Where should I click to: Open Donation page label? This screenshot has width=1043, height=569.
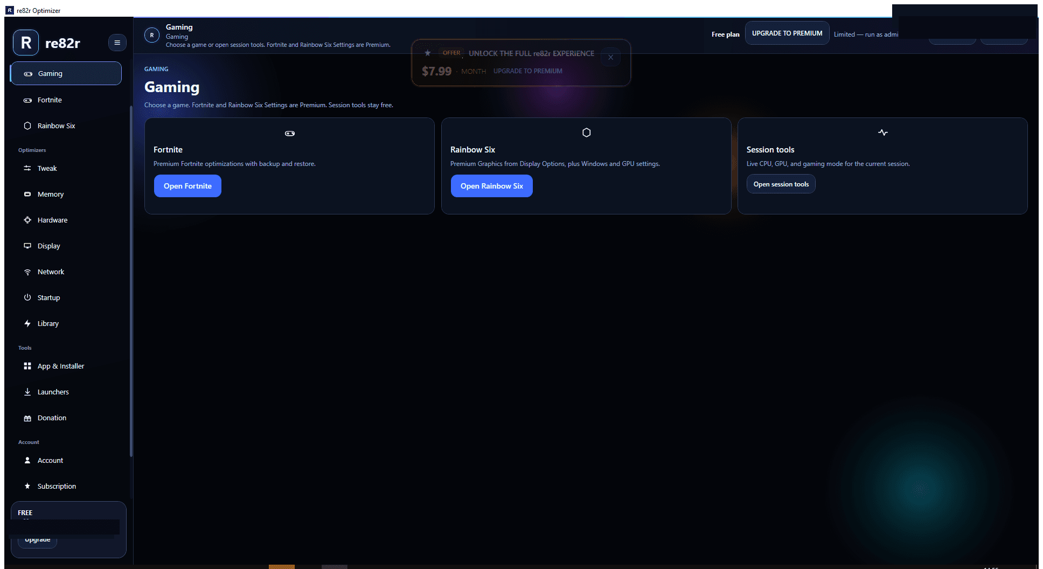[52, 418]
